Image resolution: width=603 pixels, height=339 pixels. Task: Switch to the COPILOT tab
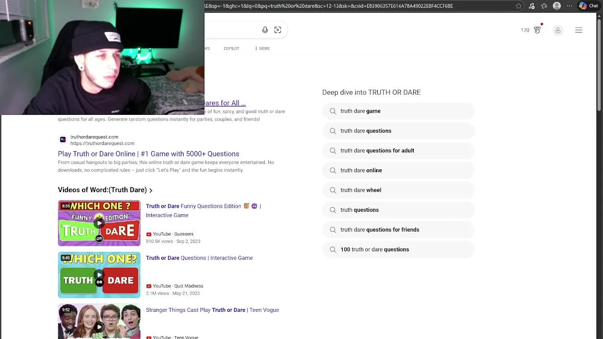231,48
